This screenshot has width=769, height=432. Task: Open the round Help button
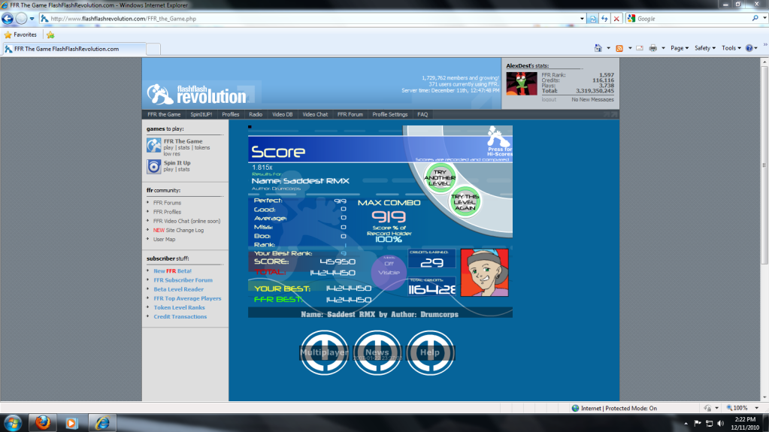pos(430,352)
